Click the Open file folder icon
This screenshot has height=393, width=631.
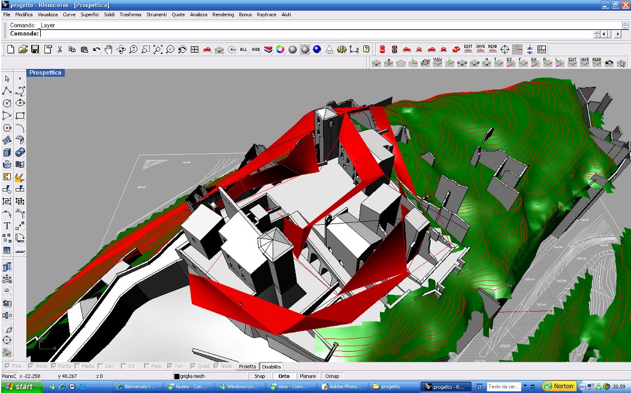click(23, 50)
